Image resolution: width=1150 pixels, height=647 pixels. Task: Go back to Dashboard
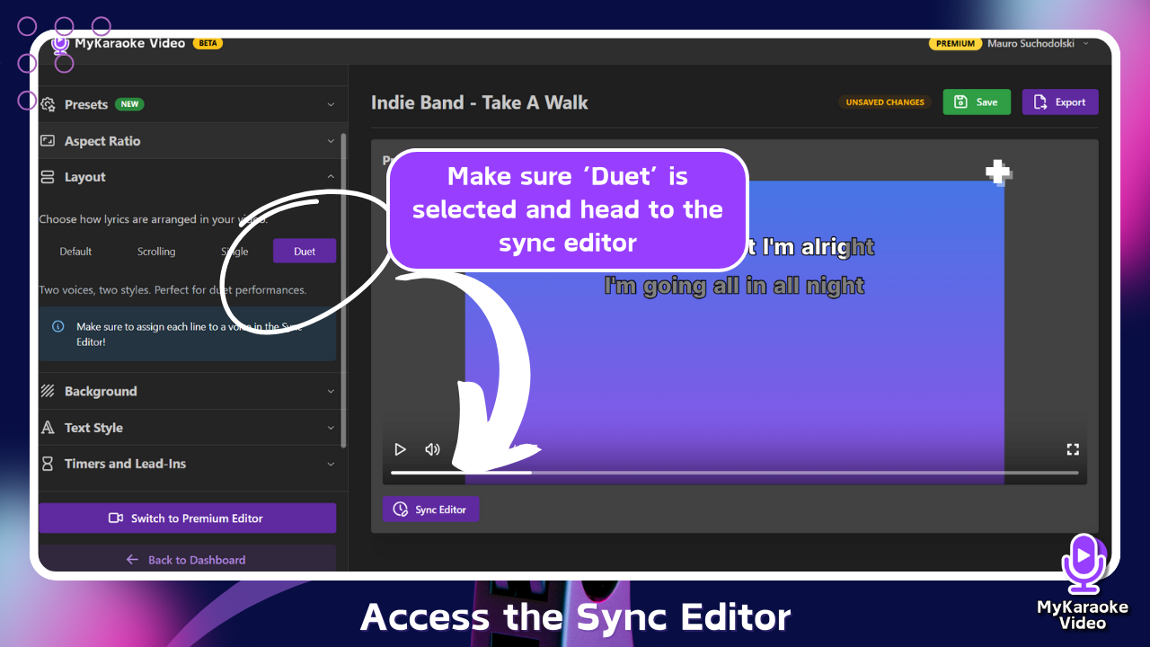point(187,560)
